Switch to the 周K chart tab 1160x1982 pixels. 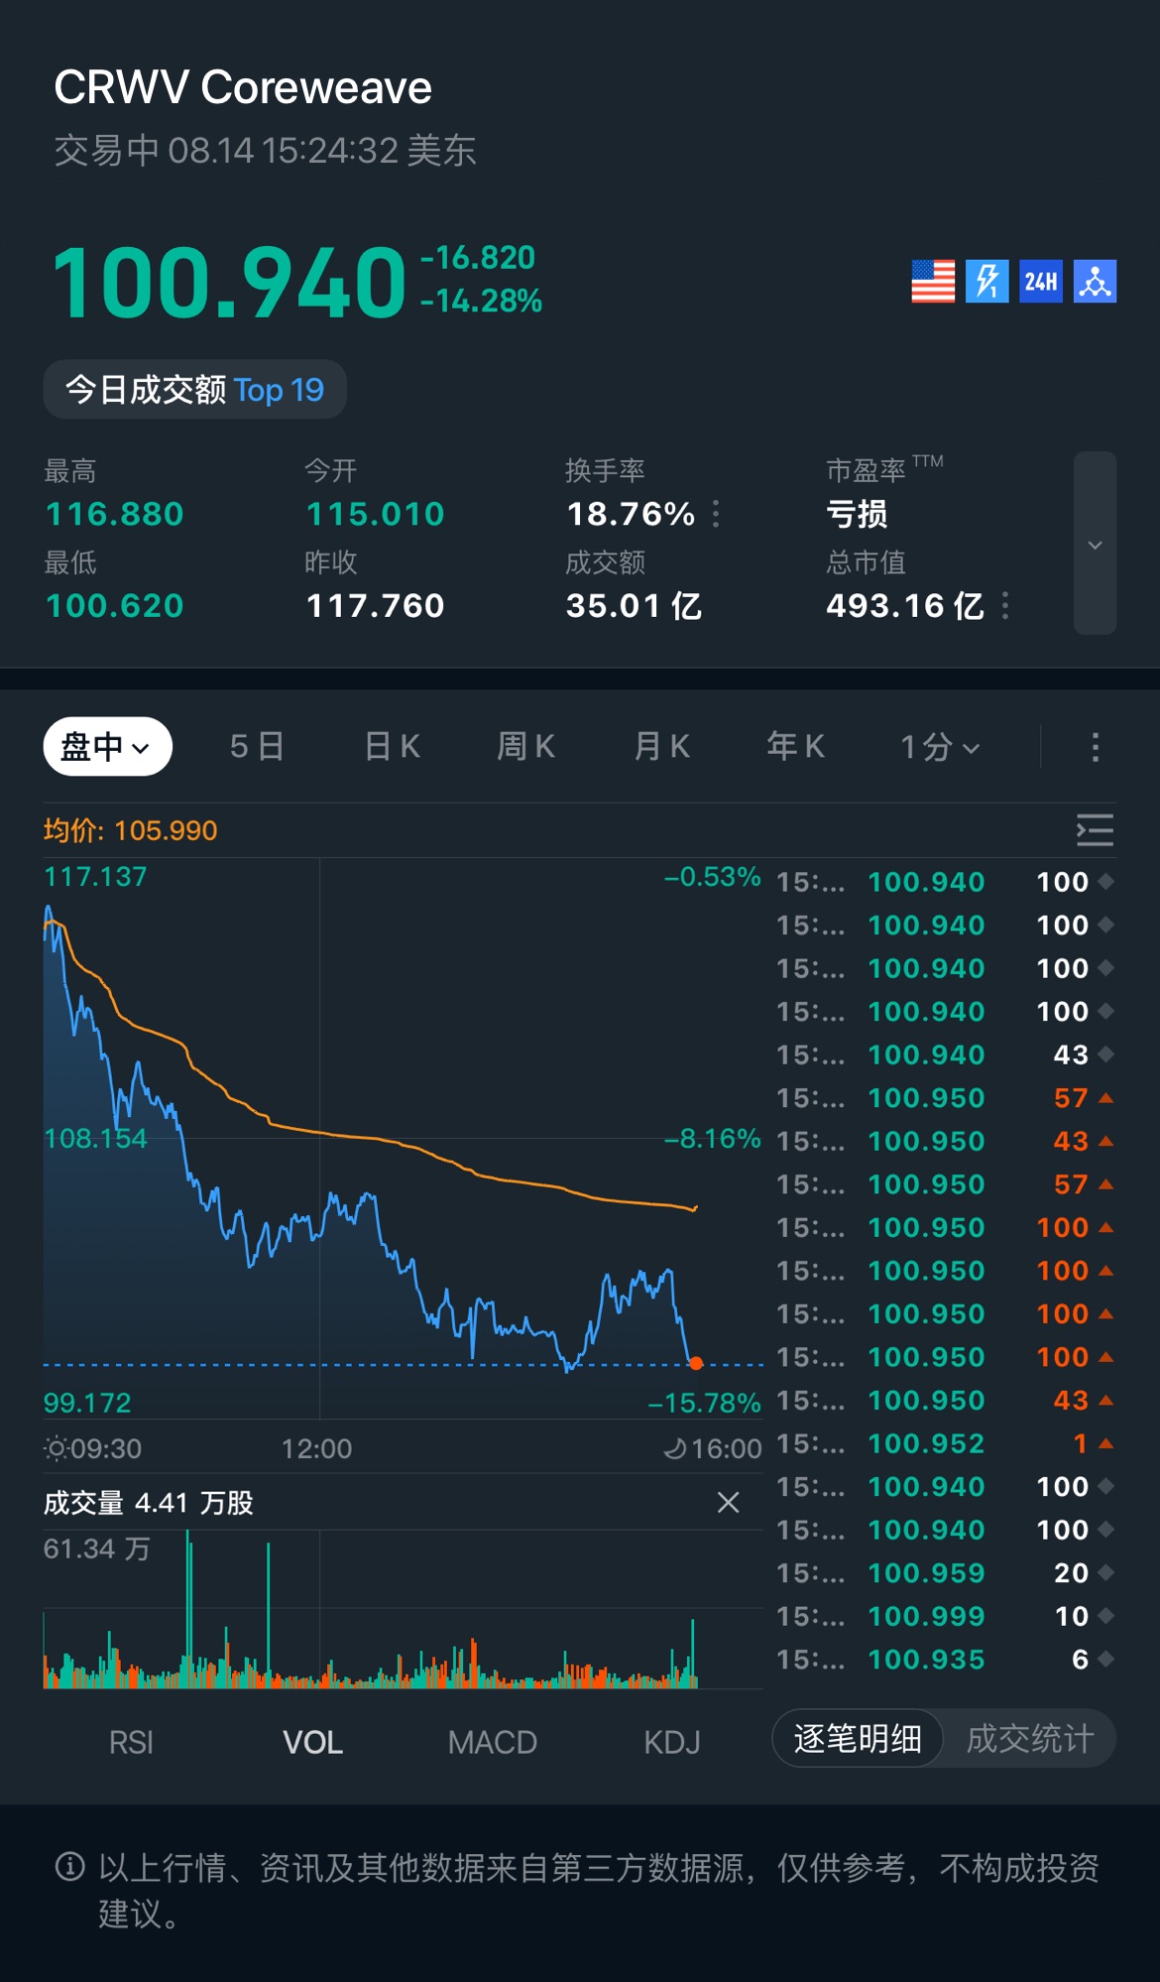(525, 747)
